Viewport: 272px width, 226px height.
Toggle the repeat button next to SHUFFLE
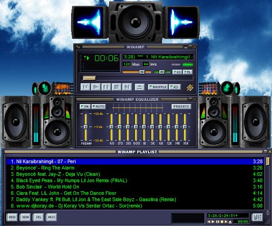[x=175, y=87]
